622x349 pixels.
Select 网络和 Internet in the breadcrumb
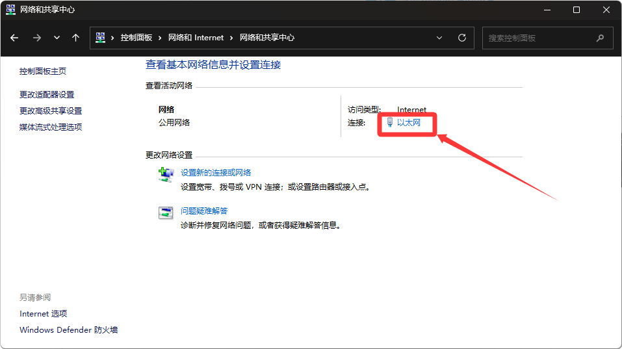[196, 38]
